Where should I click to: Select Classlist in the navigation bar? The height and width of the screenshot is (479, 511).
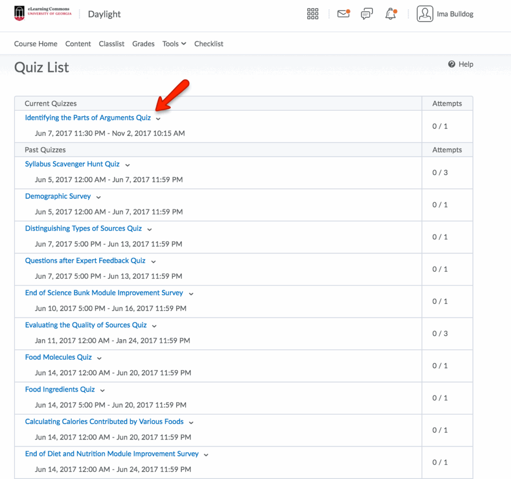pyautogui.click(x=111, y=44)
